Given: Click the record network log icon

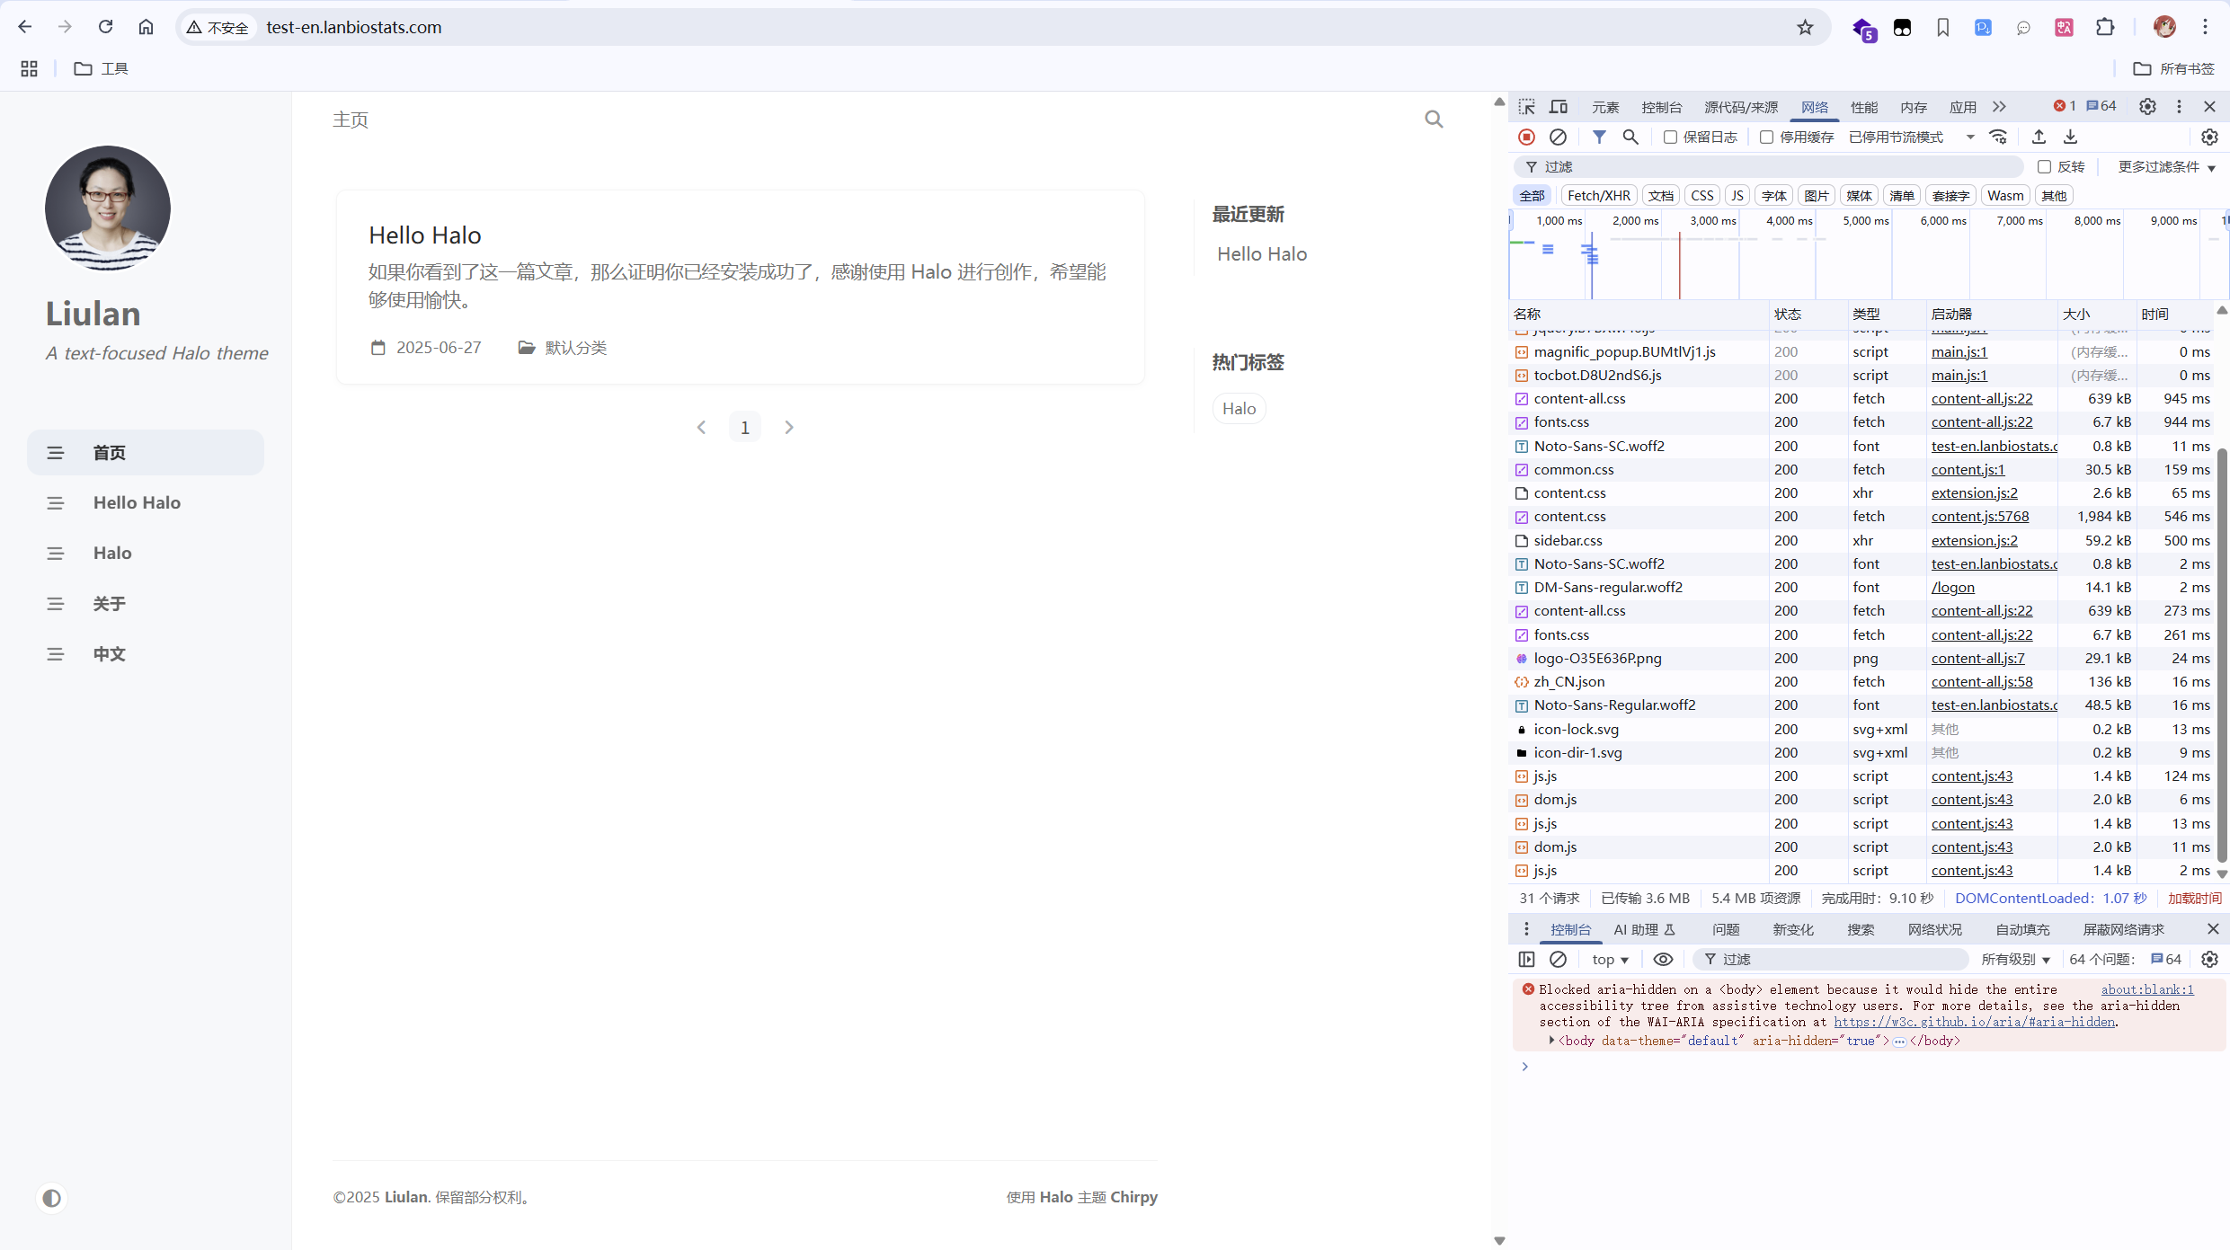Looking at the screenshot, I should pyautogui.click(x=1526, y=137).
